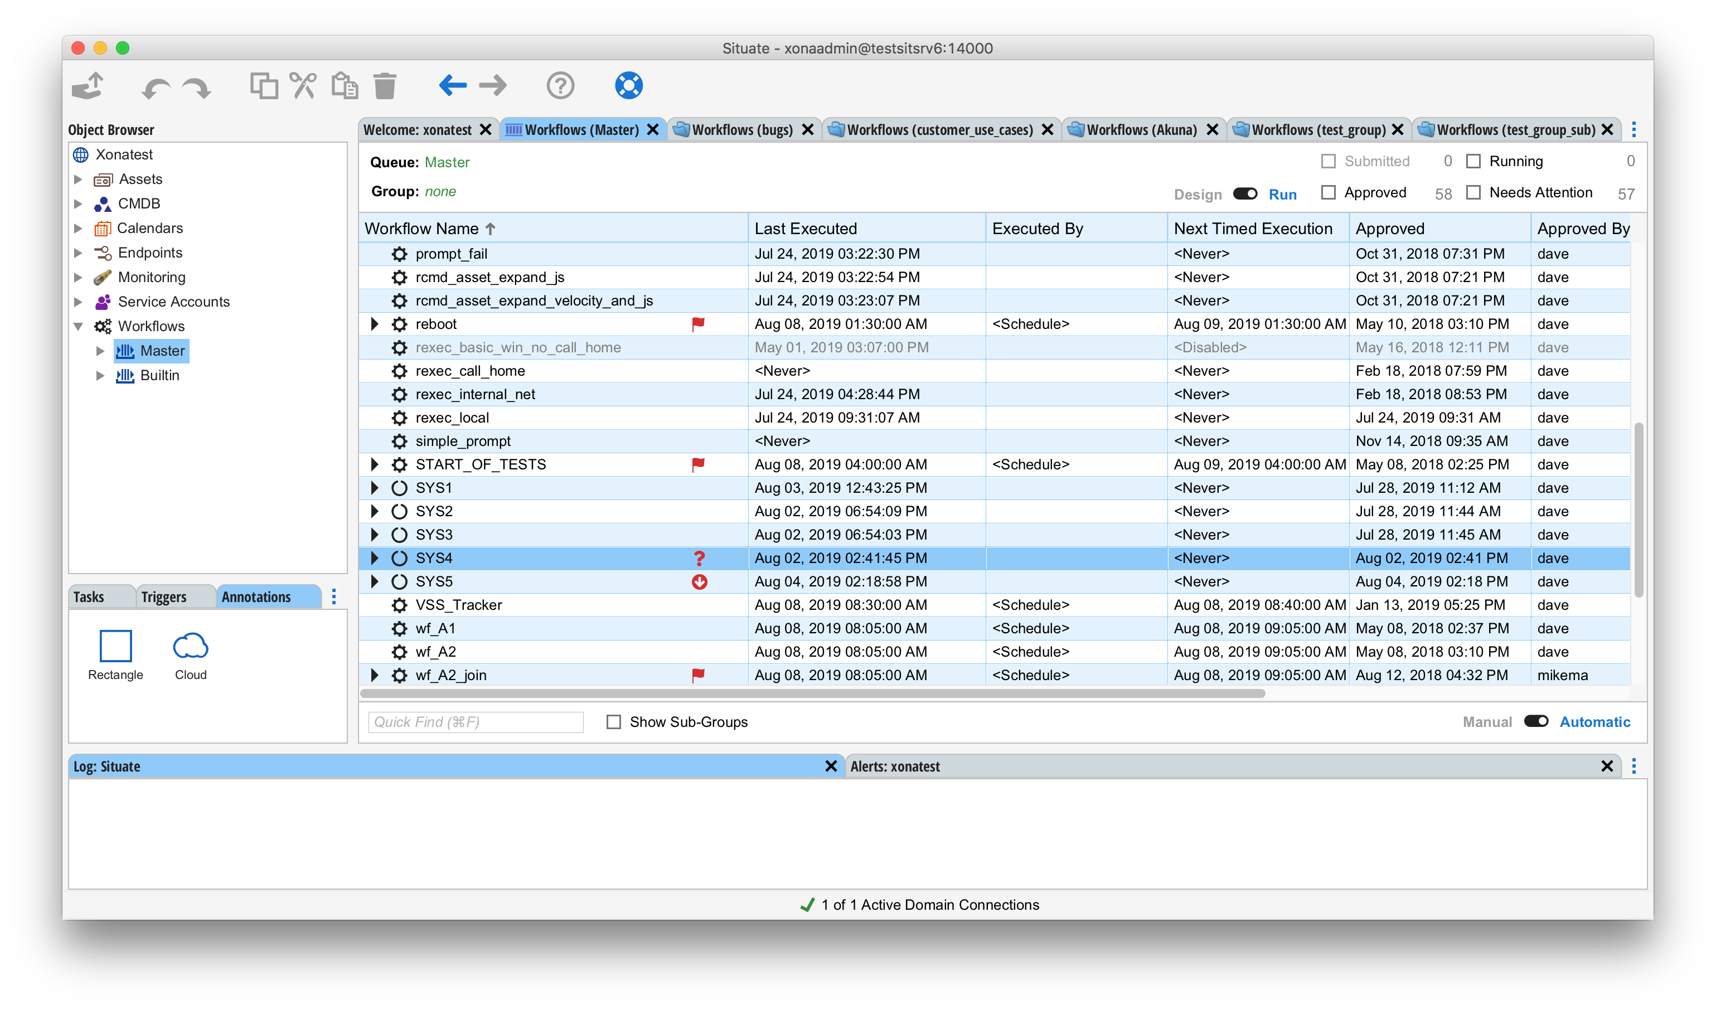Open the help question mark icon
The height and width of the screenshot is (1009, 1716).
pyautogui.click(x=560, y=86)
